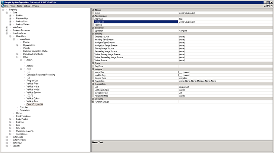Open the Tools menu
274x153 pixels.
point(19,6)
